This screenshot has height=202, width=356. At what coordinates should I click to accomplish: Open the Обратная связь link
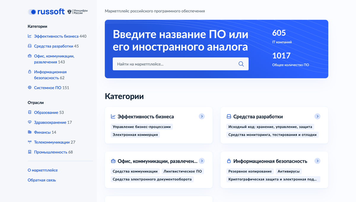click(42, 180)
